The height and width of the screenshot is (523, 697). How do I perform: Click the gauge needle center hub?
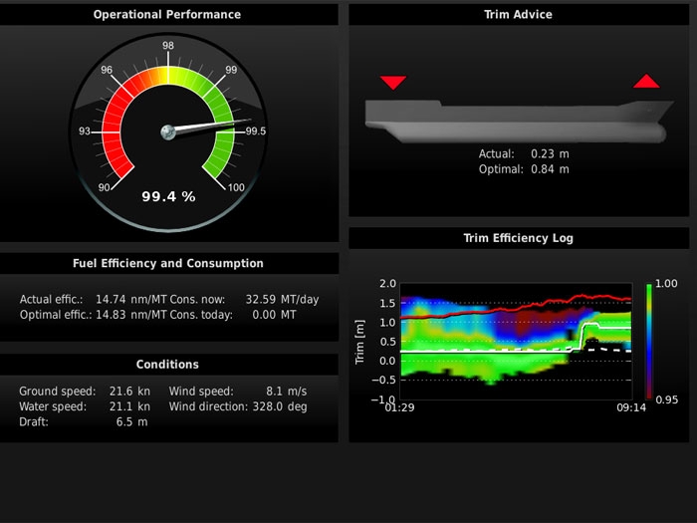click(168, 132)
